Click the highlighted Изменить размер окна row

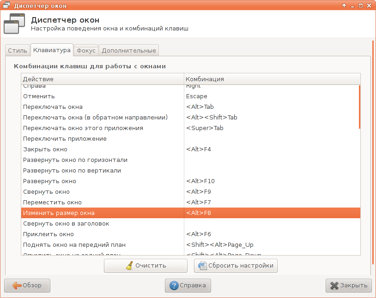[x=191, y=213]
